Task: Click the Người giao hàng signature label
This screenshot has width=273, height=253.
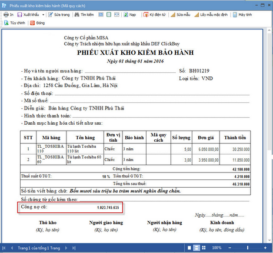Action: [106, 222]
